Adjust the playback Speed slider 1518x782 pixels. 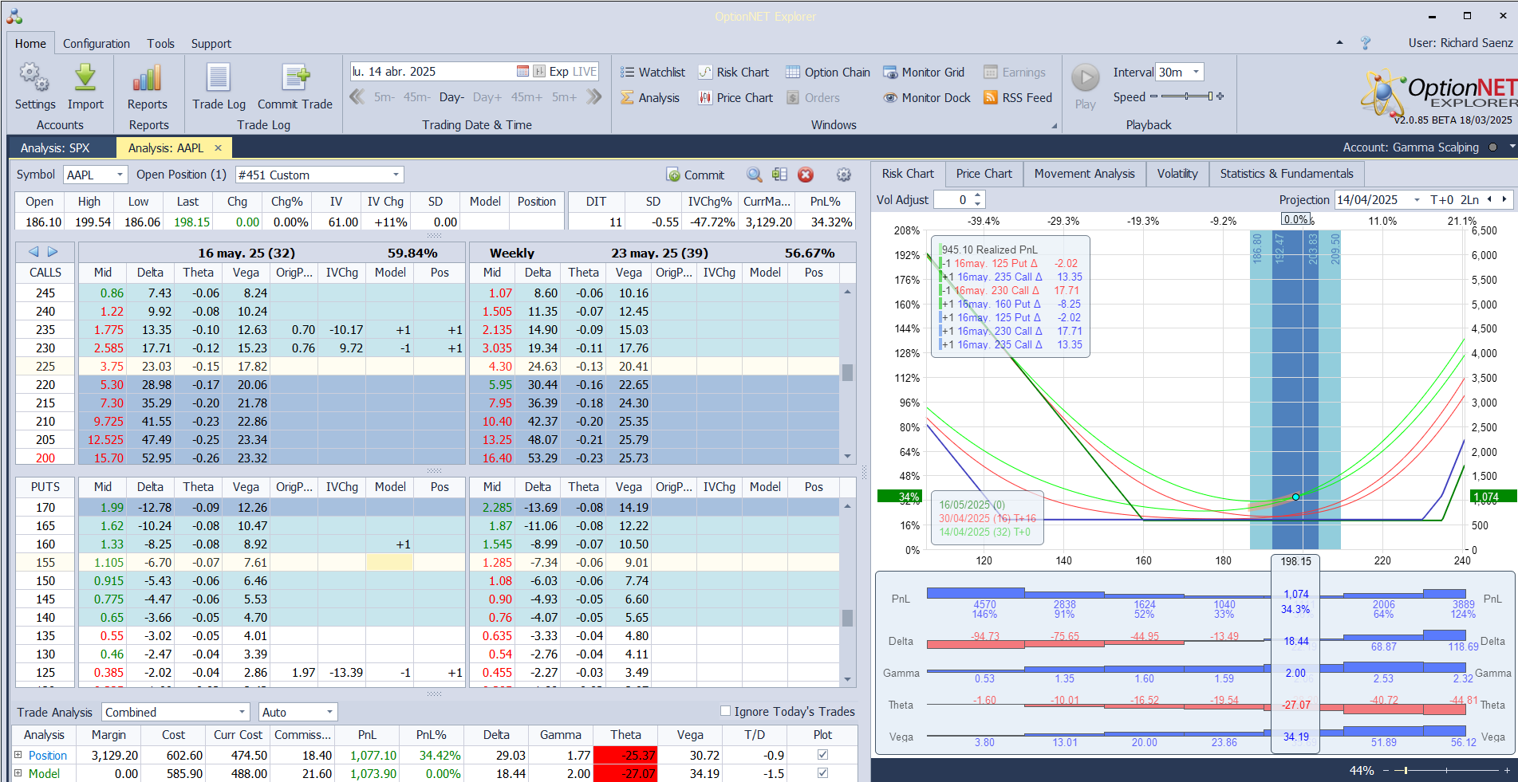1187,96
